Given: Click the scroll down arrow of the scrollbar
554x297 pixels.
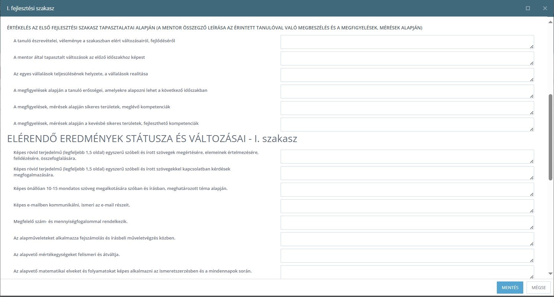Looking at the screenshot, I should [550, 274].
